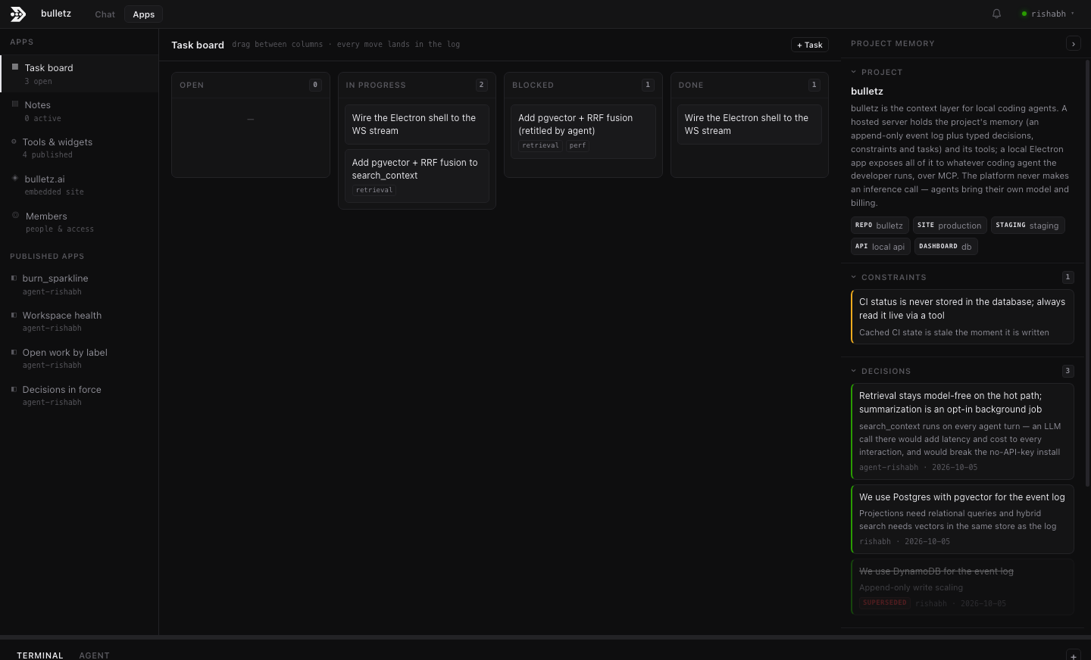
Task: Click the Open work by label icon
Action: pos(14,352)
